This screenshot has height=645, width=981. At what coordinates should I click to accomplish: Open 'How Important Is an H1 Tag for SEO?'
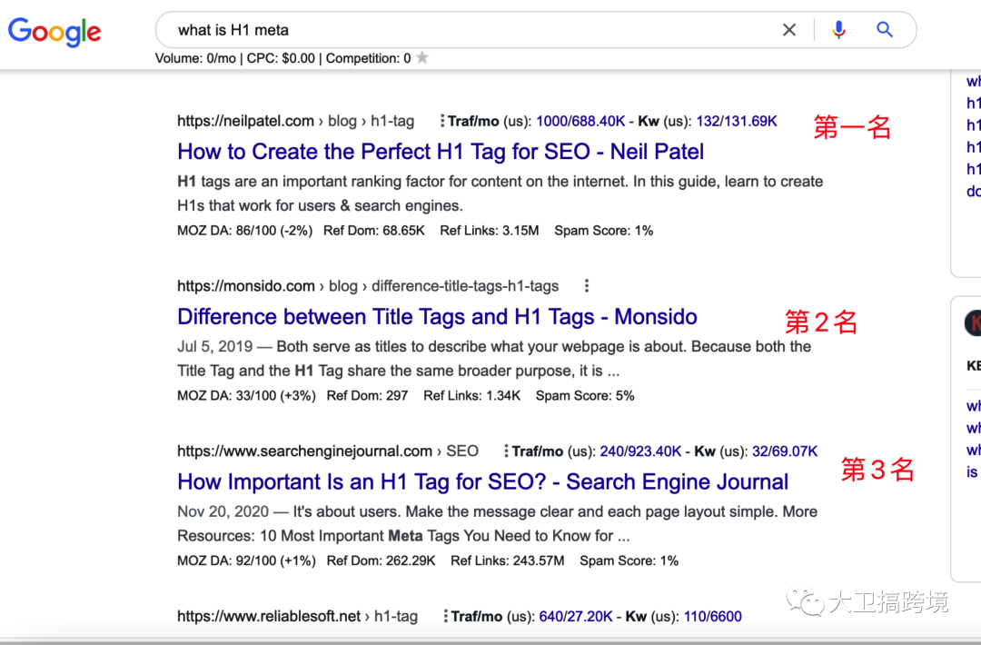tap(482, 481)
